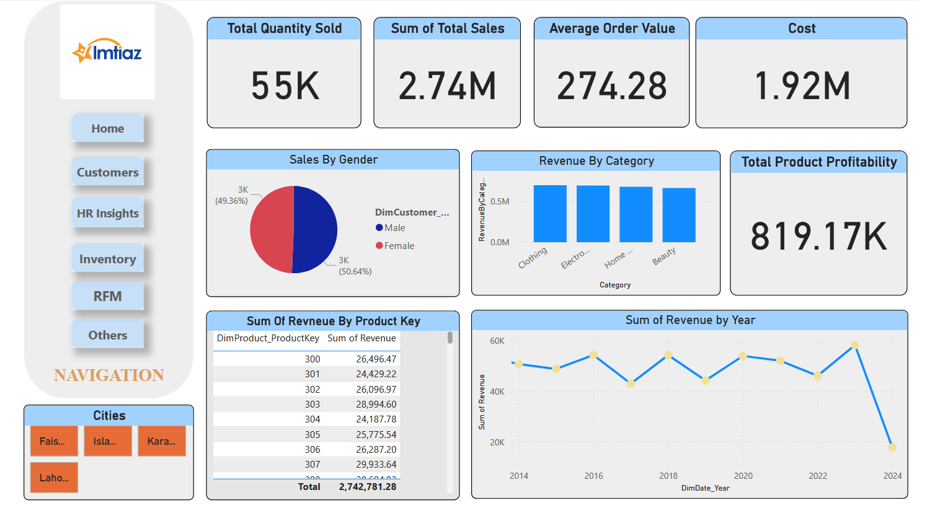The width and height of the screenshot is (927, 516).
Task: Select the 2024 data point on line chart
Action: tap(892, 447)
